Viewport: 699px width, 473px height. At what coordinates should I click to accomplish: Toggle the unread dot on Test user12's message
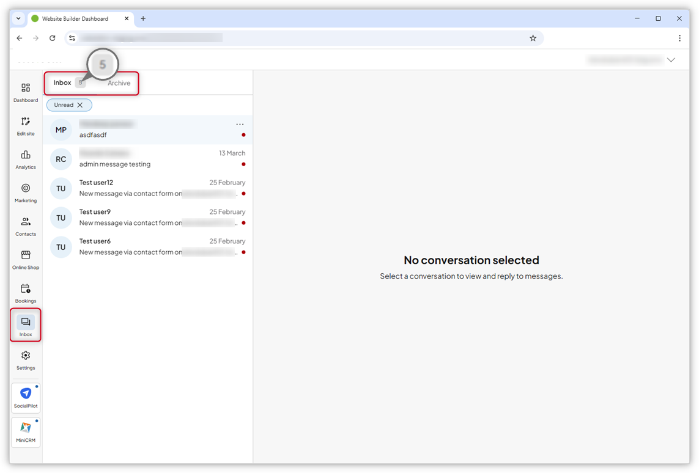click(x=243, y=194)
